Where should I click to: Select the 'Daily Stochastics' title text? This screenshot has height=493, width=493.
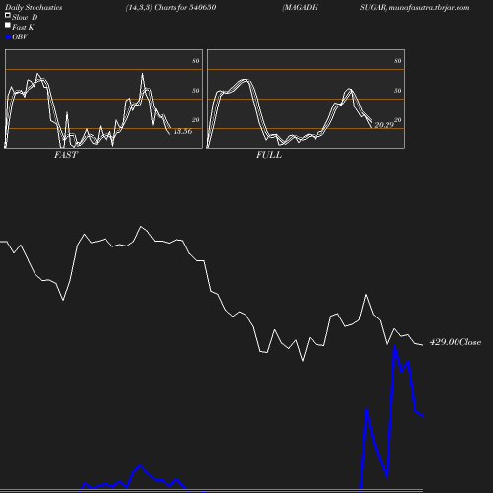click(34, 8)
